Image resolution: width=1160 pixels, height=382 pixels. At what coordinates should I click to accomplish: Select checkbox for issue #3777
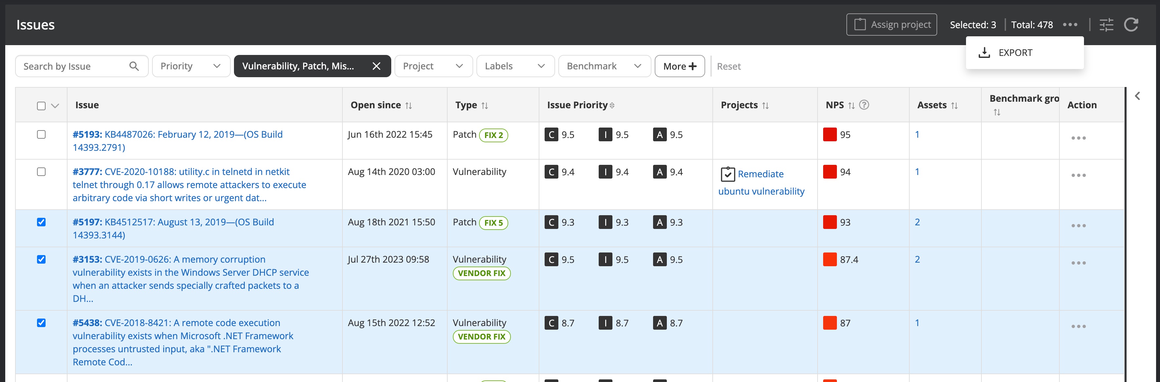click(41, 172)
